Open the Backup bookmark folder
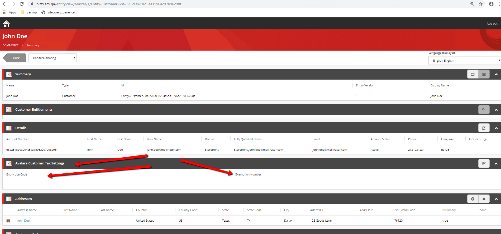501x234 pixels. pyautogui.click(x=29, y=12)
